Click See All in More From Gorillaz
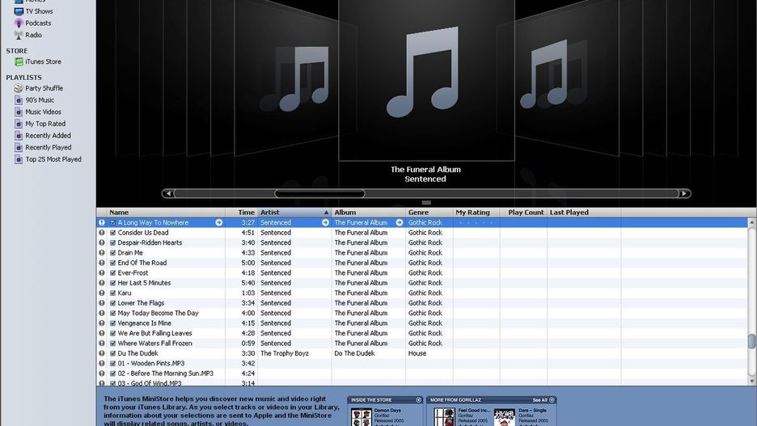 (x=543, y=400)
